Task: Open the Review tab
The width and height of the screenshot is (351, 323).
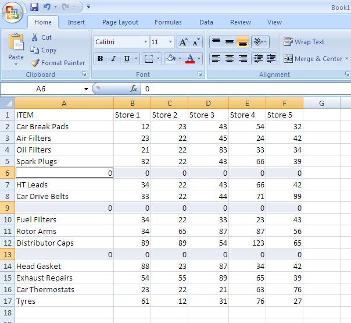Action: [x=241, y=22]
